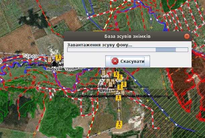Image resolution: width=205 pixels, height=138 pixels.
Task: Click the red stop icon on Скасувати
Action: tap(115, 61)
